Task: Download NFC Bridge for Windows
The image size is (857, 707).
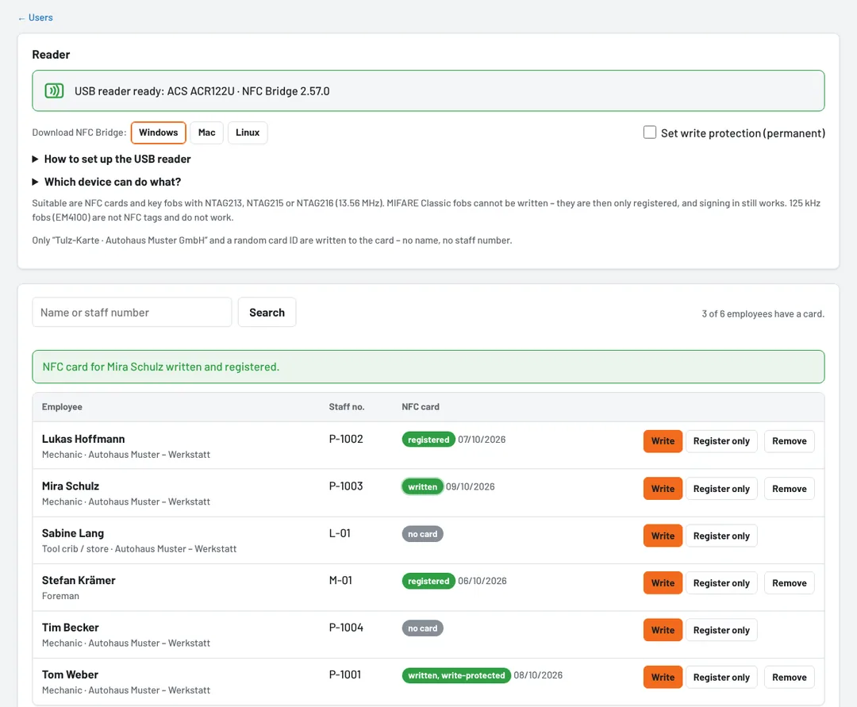Action: click(x=159, y=133)
